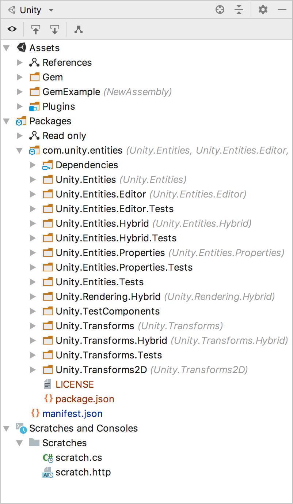Screen dimensions: 293x504
Task: Collapse the Packages root node
Action: click(7, 121)
